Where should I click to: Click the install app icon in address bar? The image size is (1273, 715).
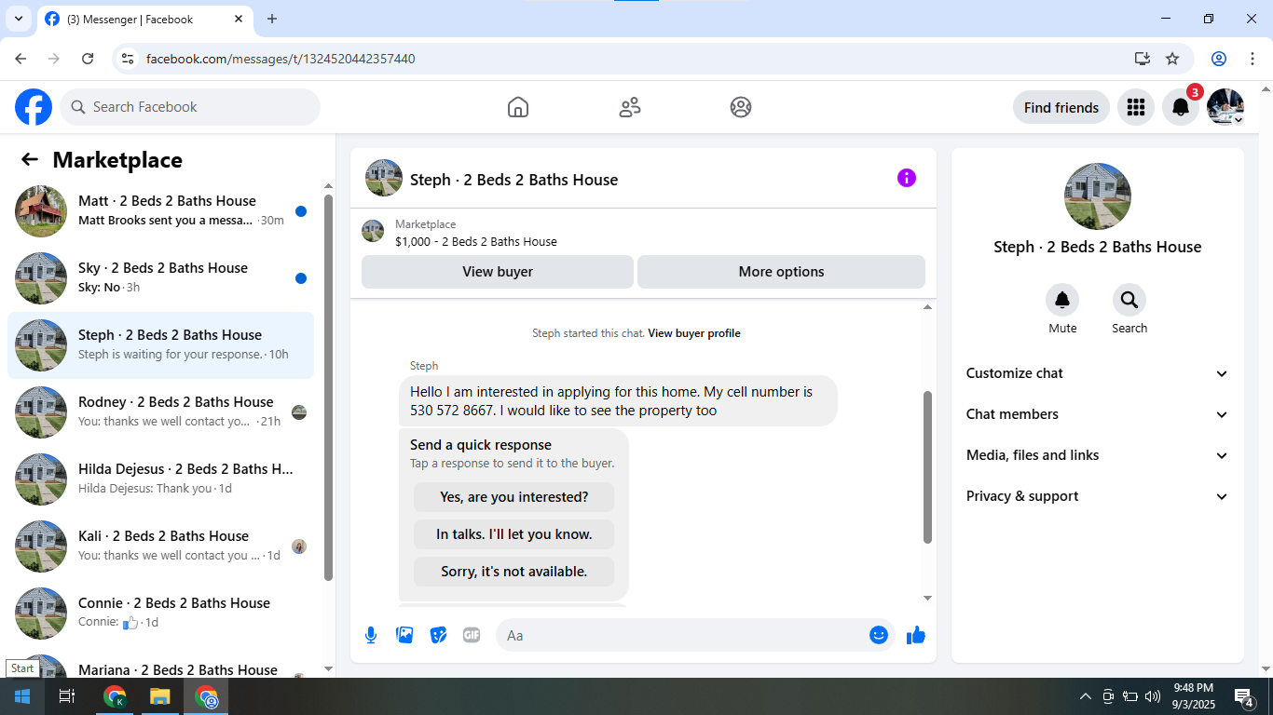[x=1143, y=59]
